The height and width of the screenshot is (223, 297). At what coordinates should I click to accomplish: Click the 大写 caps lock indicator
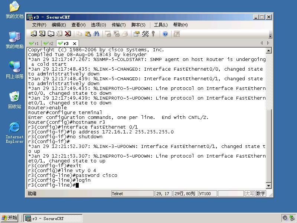tap(249, 194)
